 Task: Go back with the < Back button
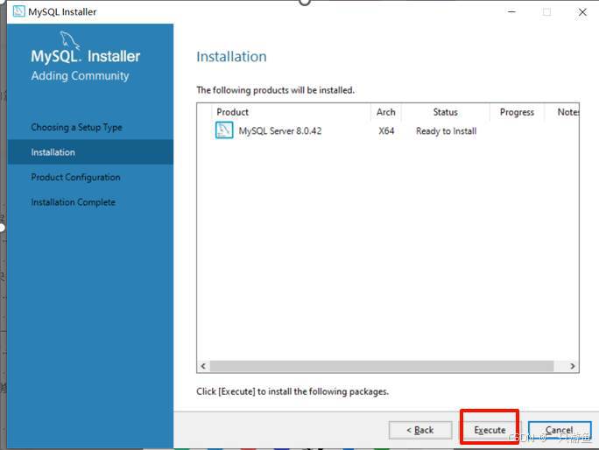pyautogui.click(x=420, y=430)
